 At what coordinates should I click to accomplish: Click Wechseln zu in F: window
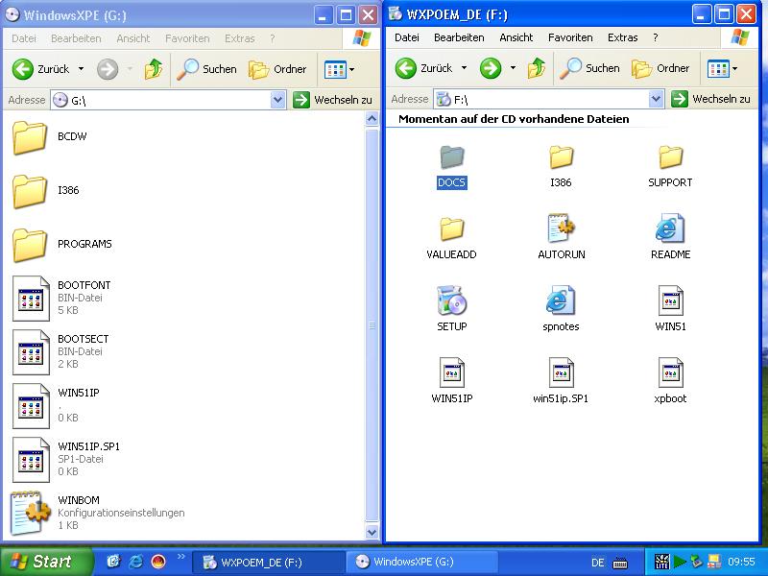tap(710, 99)
